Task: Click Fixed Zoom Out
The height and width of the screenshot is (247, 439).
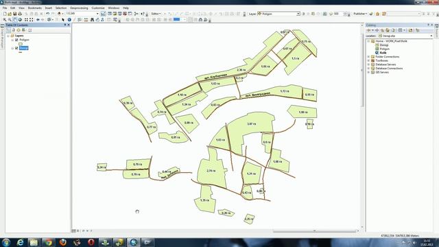Action: click(31, 20)
